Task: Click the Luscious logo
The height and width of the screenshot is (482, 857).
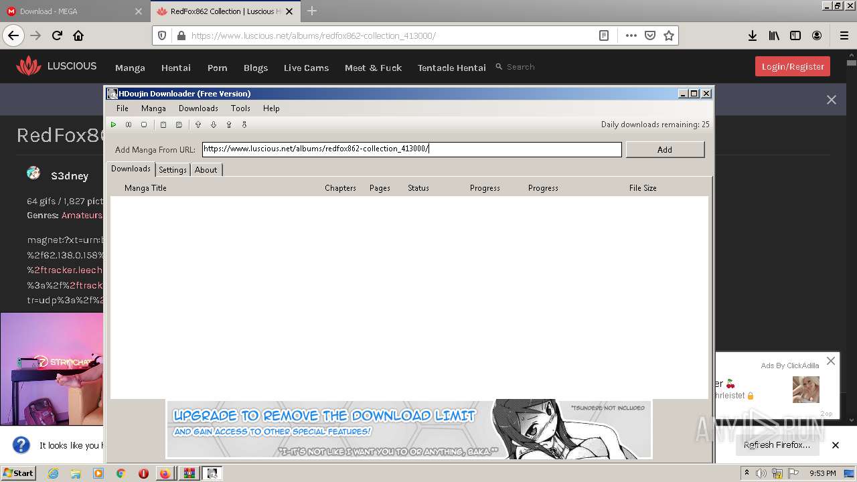Action: click(56, 66)
